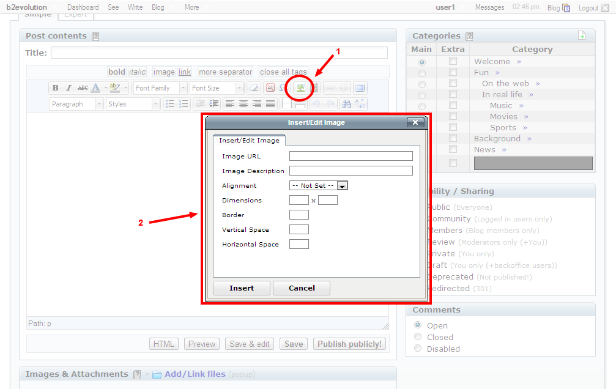This screenshot has height=389, width=616.
Task: Apply strikethrough with the ABC icon
Action: pos(82,87)
